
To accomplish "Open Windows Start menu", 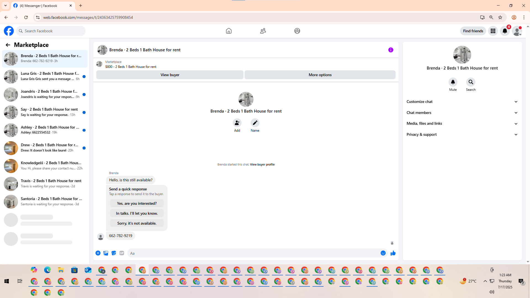I will coord(7,281).
